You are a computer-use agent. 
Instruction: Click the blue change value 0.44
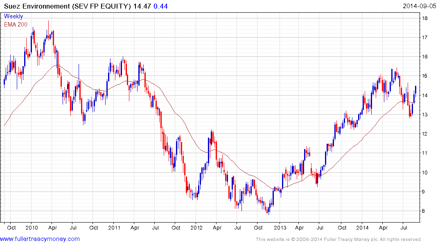pyautogui.click(x=160, y=6)
